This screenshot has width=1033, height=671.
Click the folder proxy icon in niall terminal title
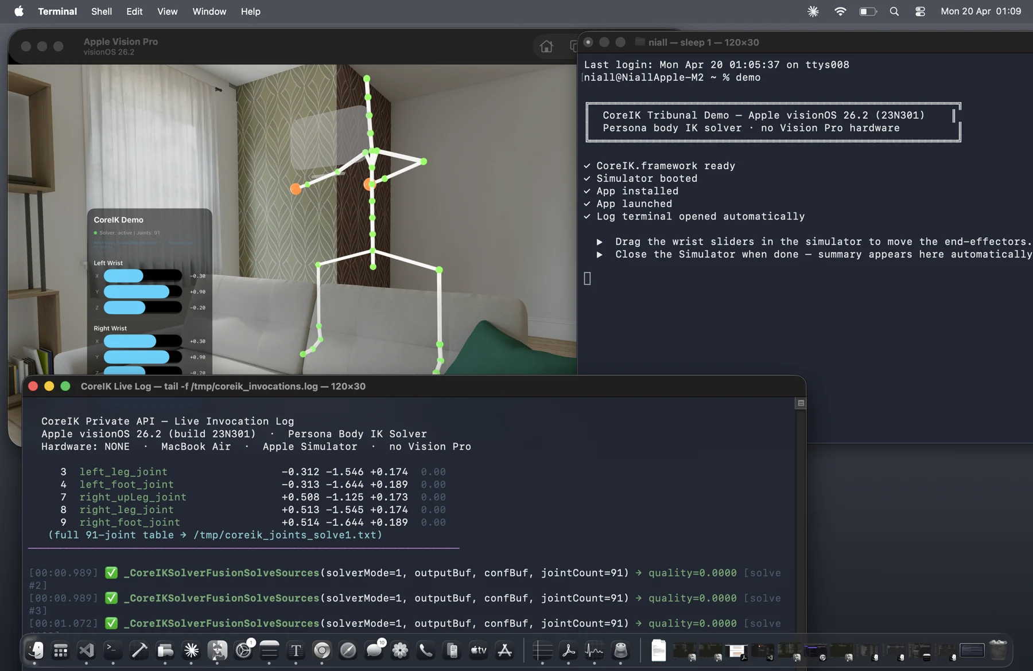pos(640,42)
